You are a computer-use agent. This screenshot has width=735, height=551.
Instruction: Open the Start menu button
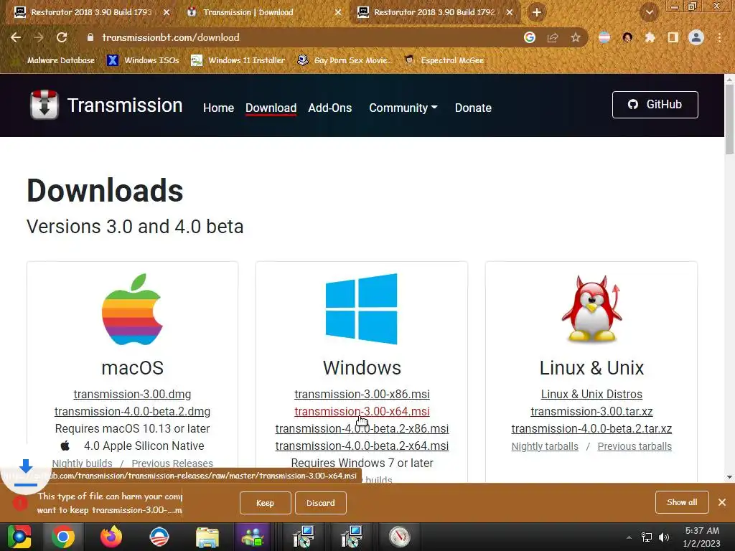(x=19, y=537)
